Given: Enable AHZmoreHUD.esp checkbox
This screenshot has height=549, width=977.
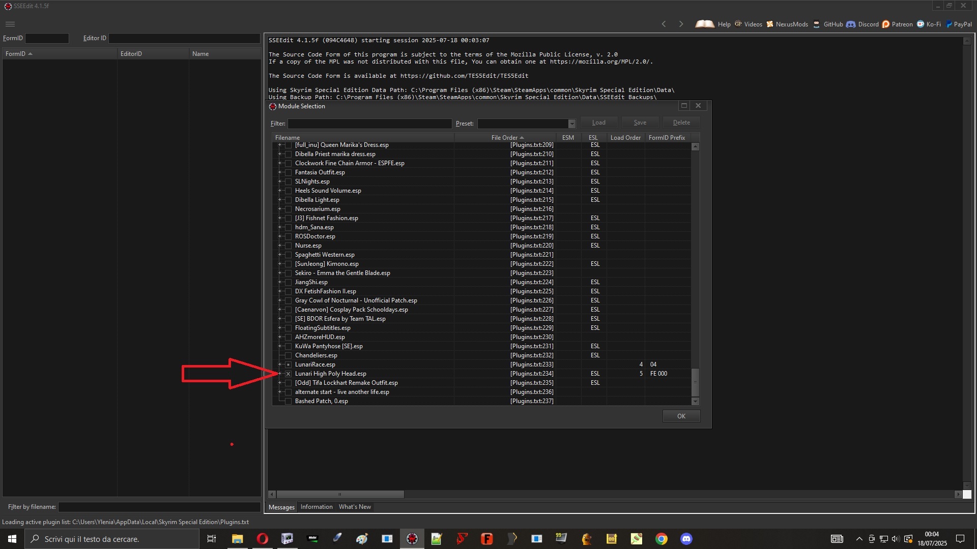Looking at the screenshot, I should tap(289, 337).
